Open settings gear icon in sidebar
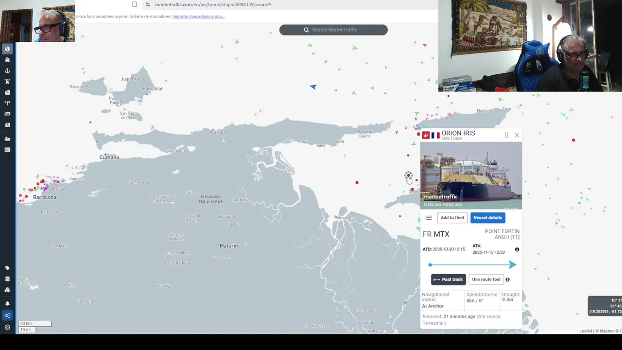 (x=7, y=328)
